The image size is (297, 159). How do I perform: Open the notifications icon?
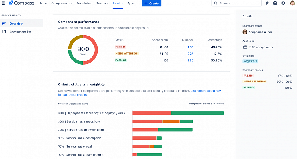click(267, 3)
